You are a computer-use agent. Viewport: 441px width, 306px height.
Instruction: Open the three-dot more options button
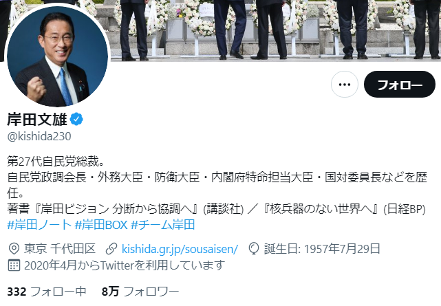(345, 85)
